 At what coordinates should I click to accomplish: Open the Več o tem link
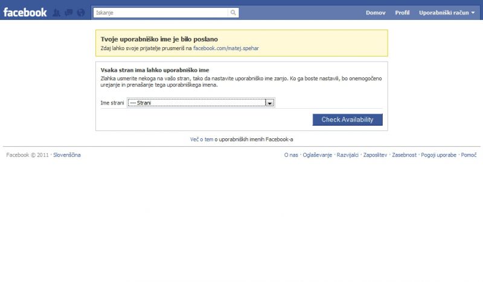click(202, 139)
